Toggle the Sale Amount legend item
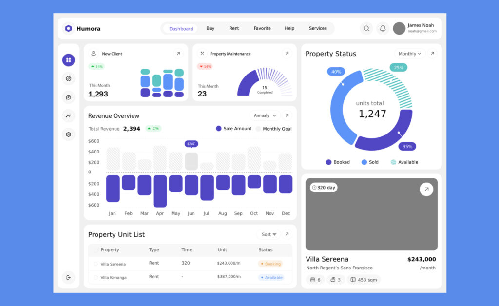Screen dimensions: 499x306 coord(233,129)
